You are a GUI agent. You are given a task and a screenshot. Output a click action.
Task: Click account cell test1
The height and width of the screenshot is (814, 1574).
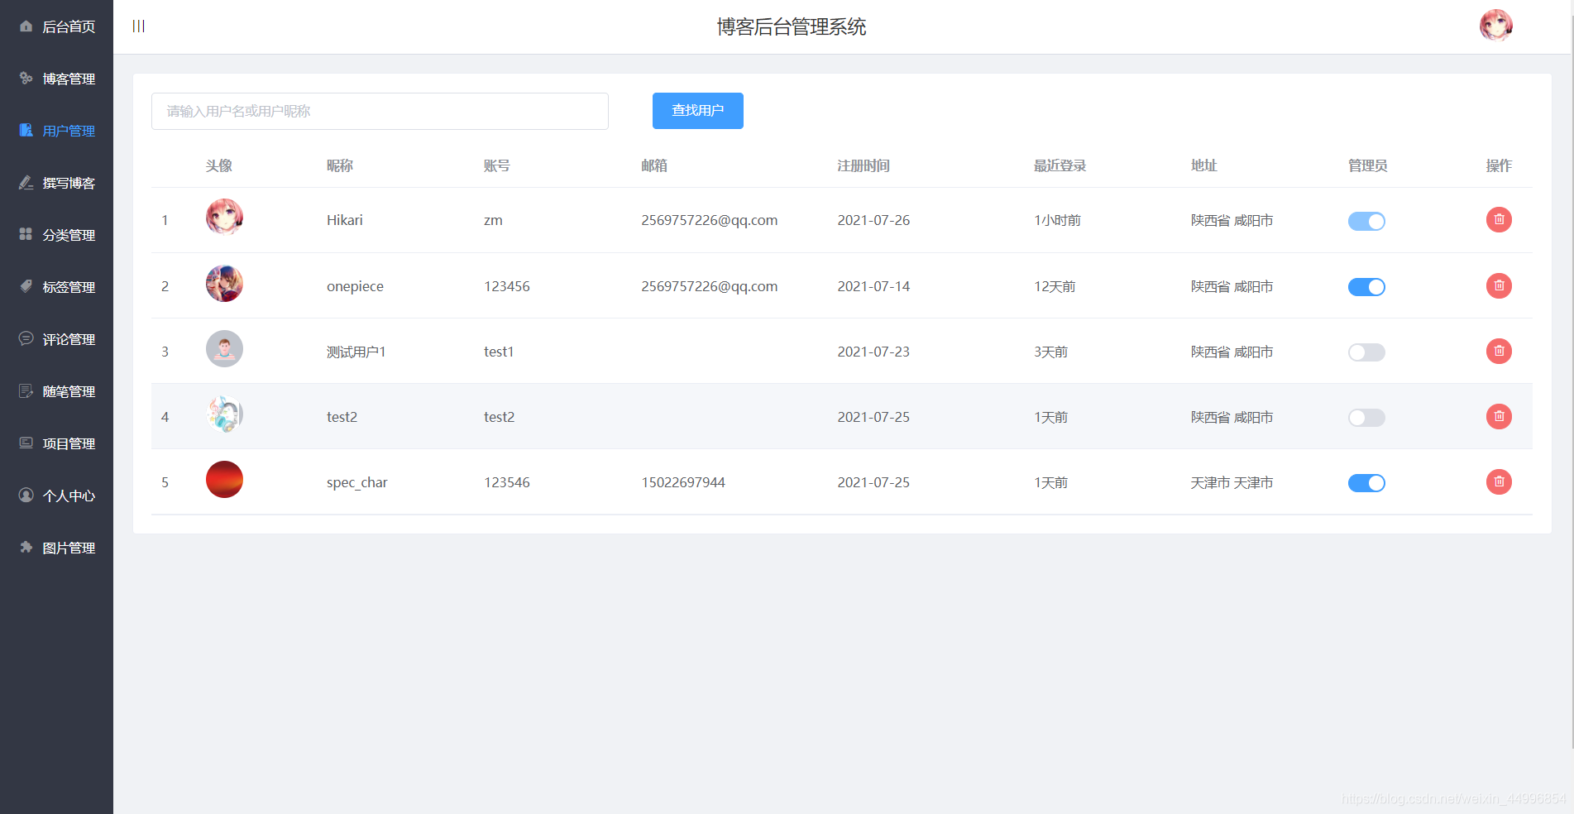(x=499, y=352)
